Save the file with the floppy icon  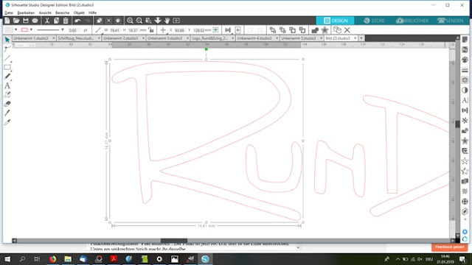click(x=26, y=21)
